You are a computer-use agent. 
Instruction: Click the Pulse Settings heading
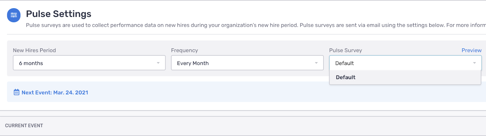(x=59, y=14)
